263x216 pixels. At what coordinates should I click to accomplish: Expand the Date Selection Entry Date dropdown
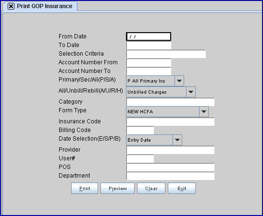[177, 140]
